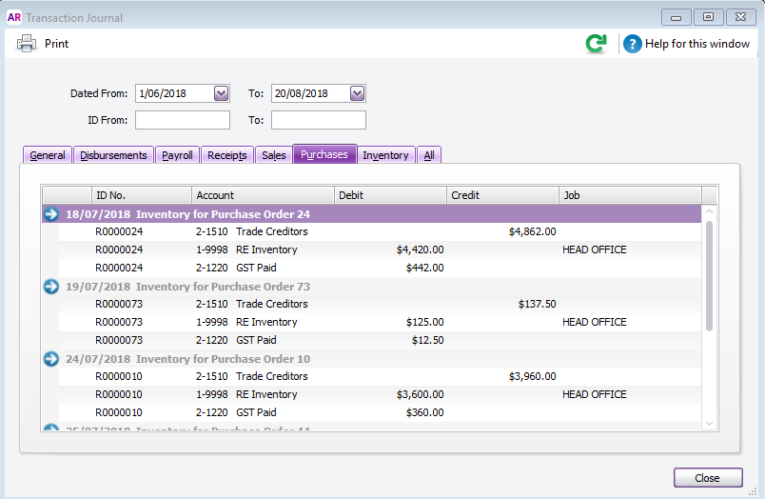
Task: Click the ID To input field
Action: click(319, 120)
